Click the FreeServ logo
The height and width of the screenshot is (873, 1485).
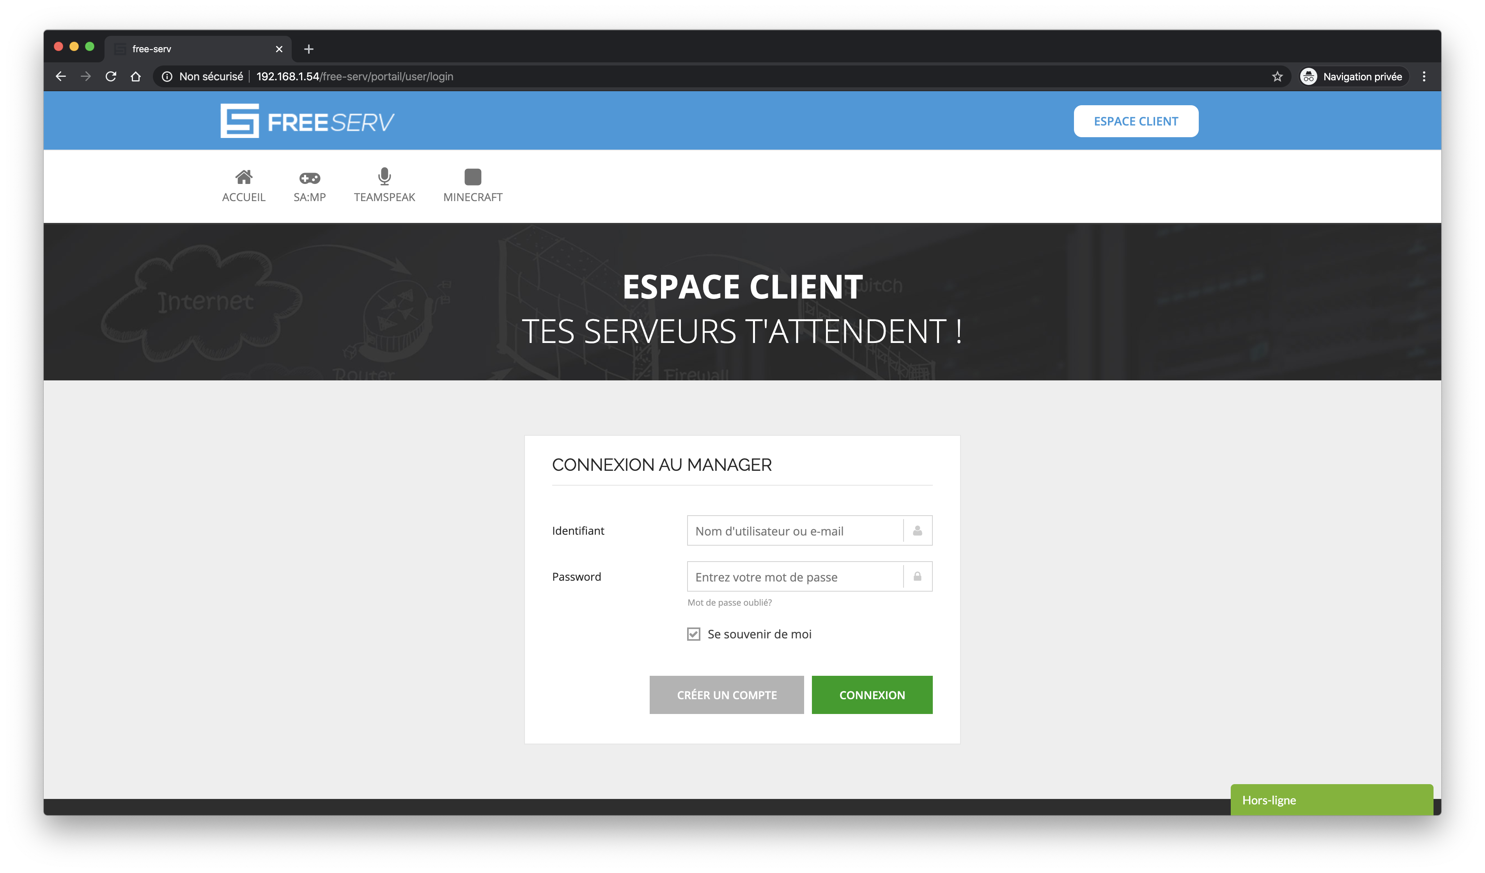(x=307, y=121)
